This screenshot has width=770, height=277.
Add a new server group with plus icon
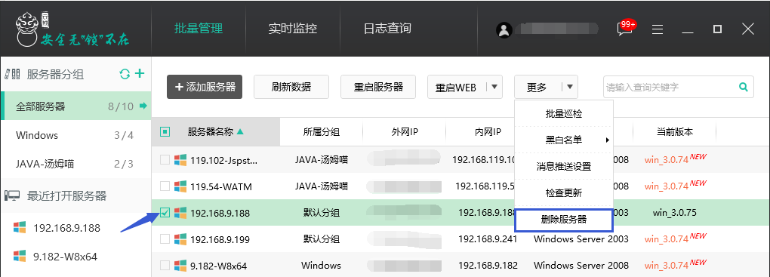[x=140, y=74]
